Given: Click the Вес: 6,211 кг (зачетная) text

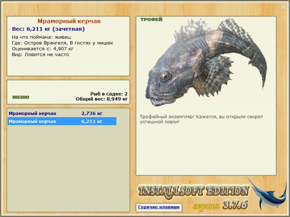Looking at the screenshot, I should click(x=48, y=29).
